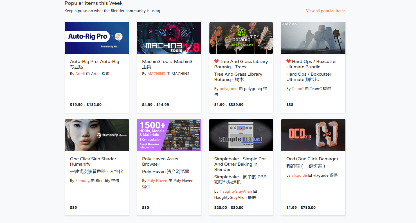Click the OCD 2.0 product image
Screen dimensions: 416x223
(x=313, y=135)
